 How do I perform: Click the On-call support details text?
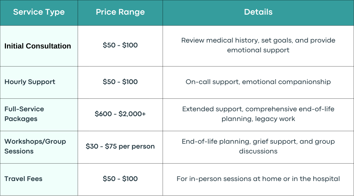tap(258, 82)
